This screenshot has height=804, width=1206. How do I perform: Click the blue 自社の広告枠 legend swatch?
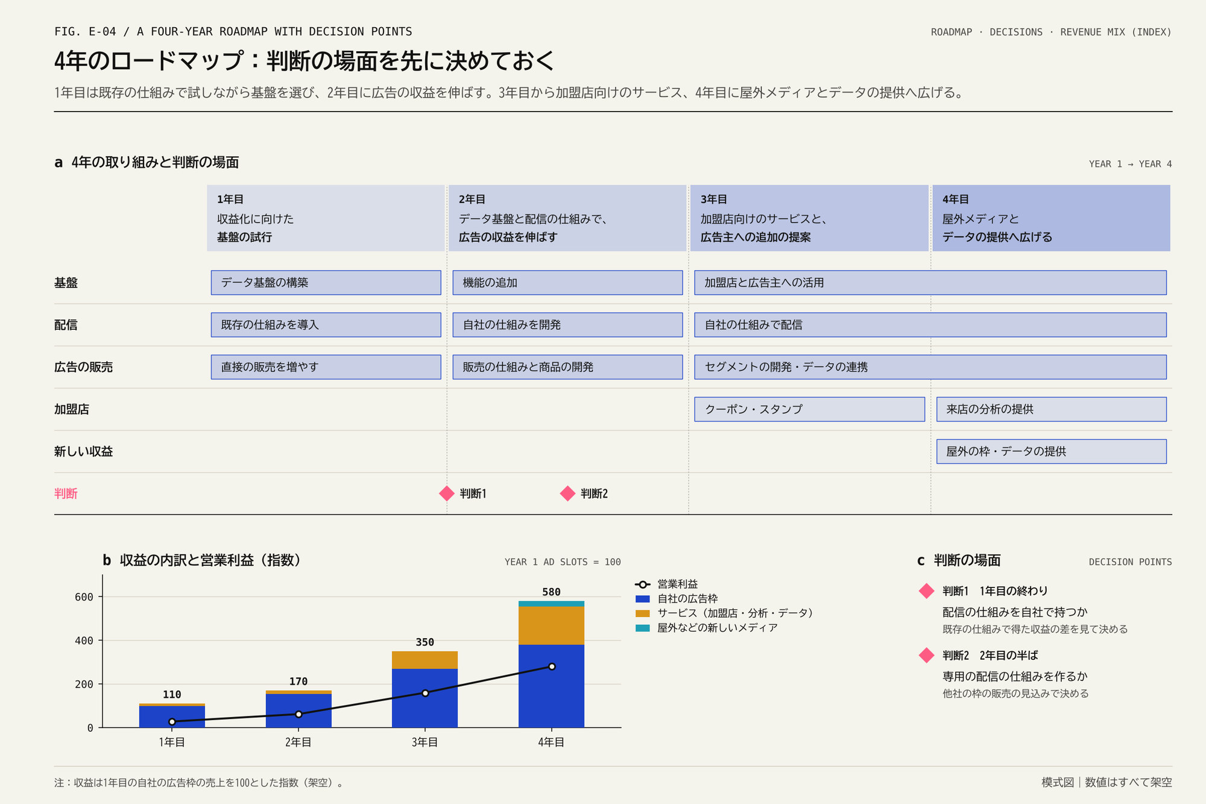coord(643,599)
